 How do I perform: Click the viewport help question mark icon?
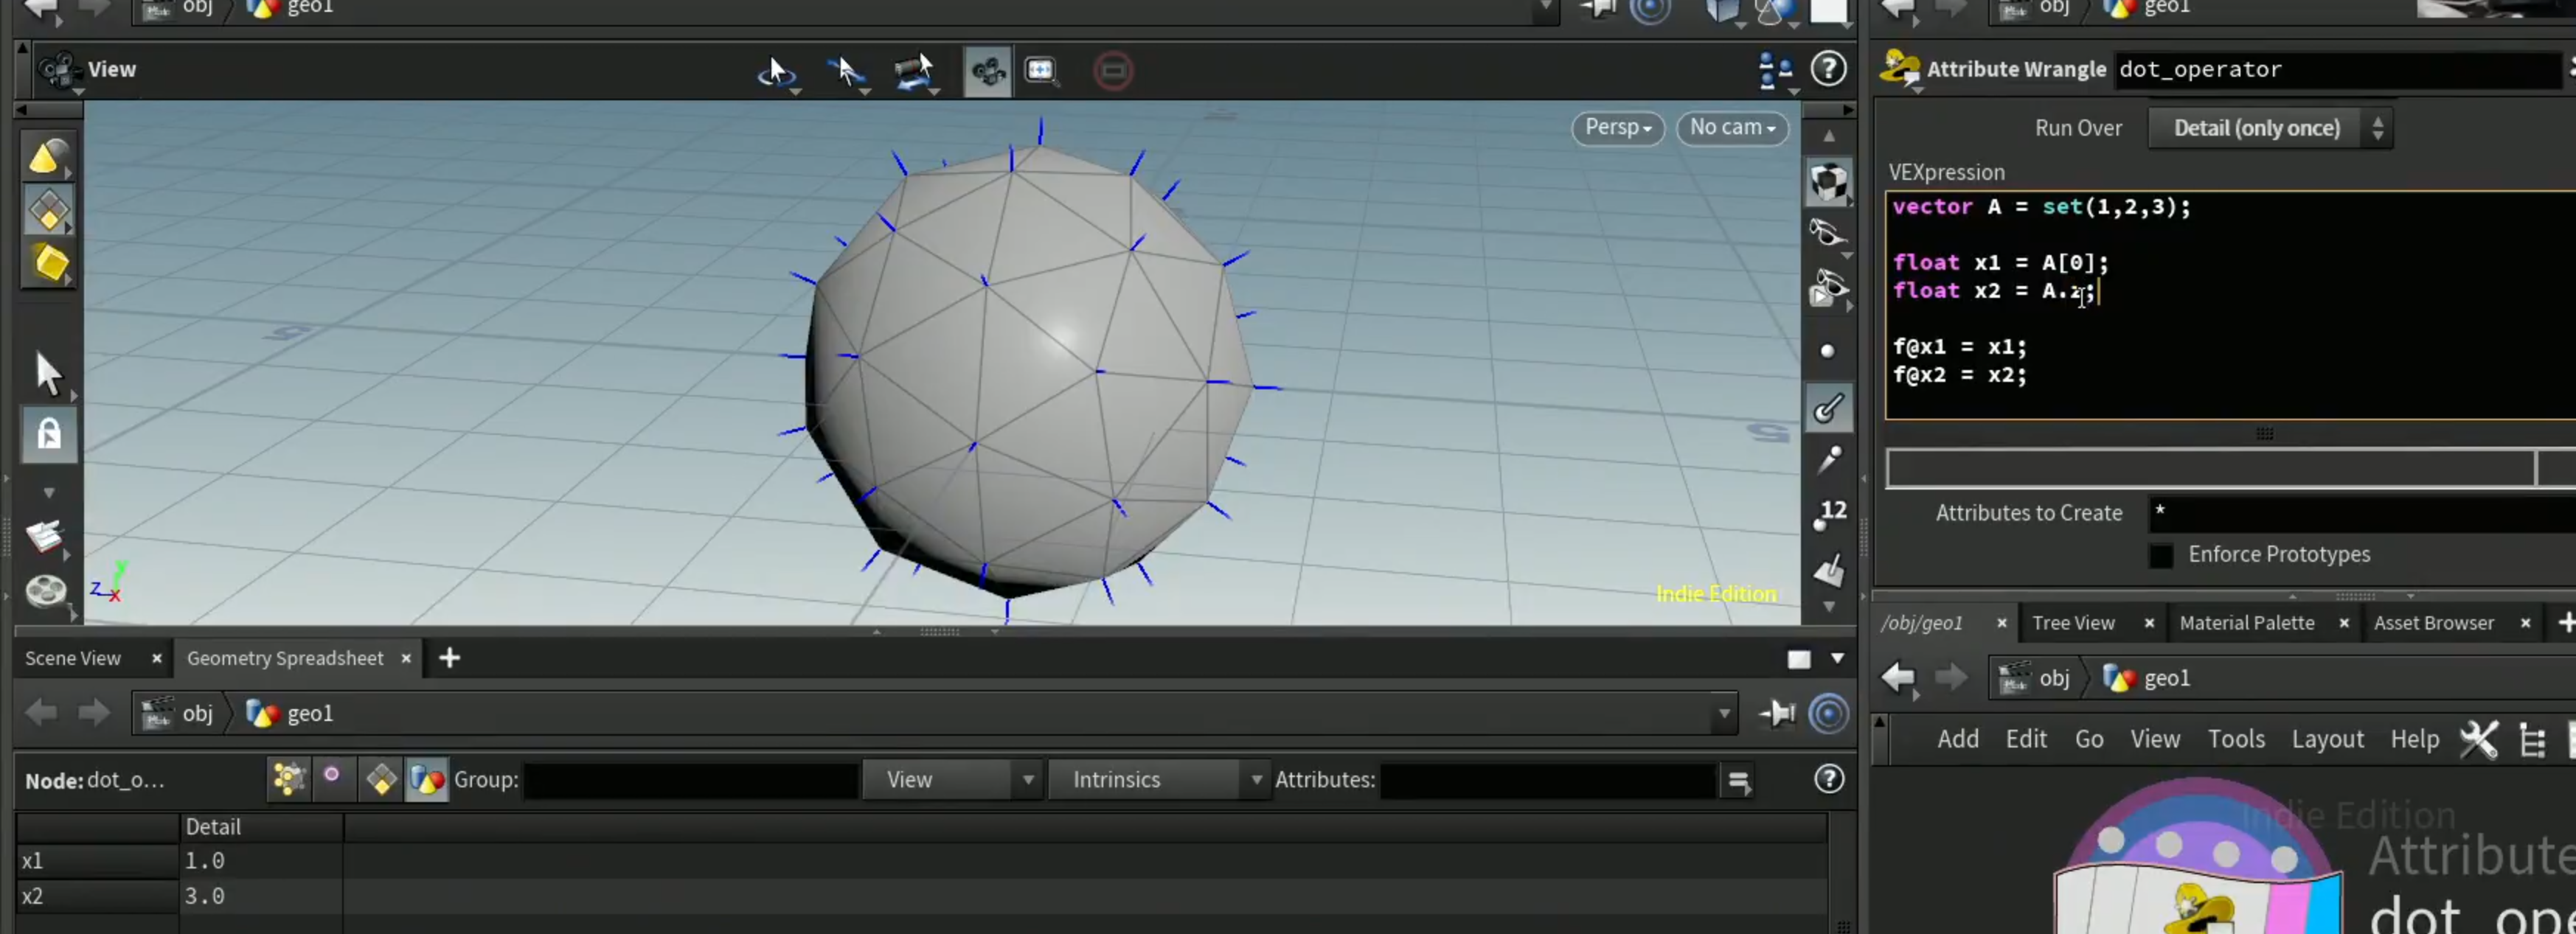(x=1828, y=69)
